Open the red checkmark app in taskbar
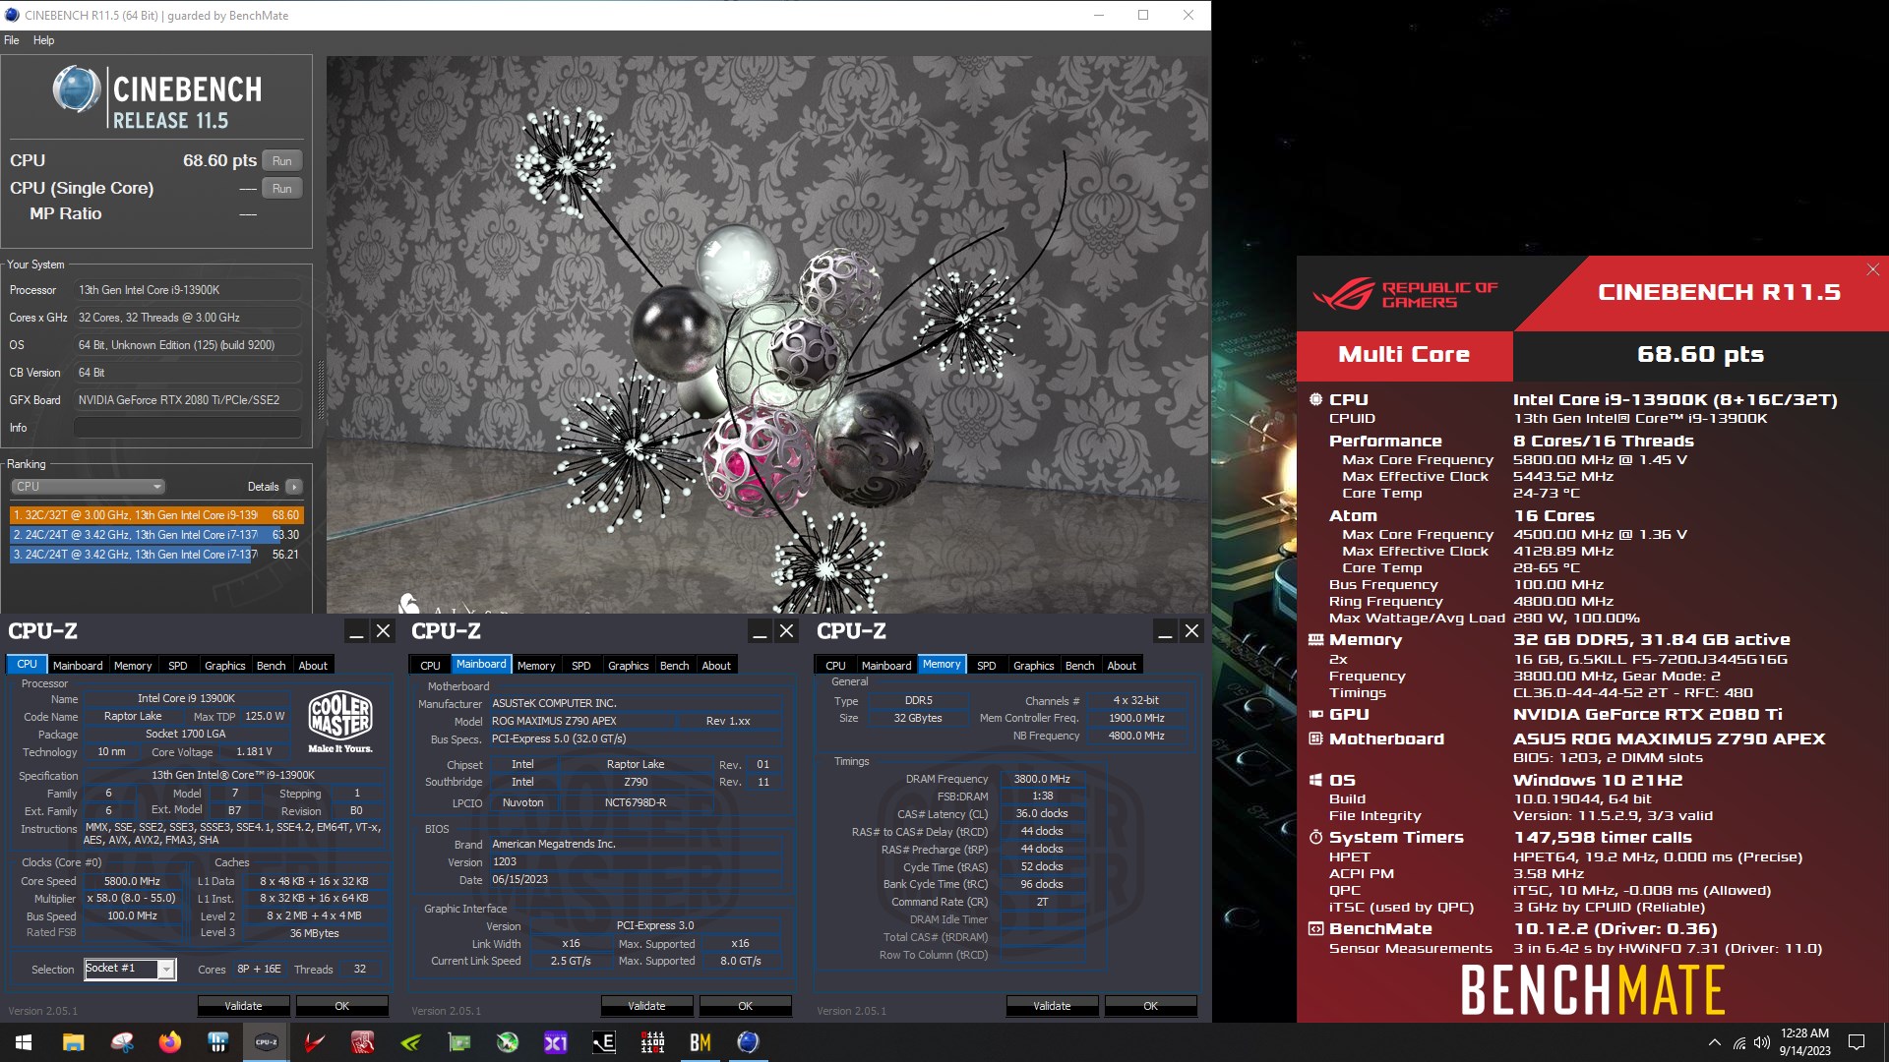This screenshot has width=1889, height=1062. [315, 1042]
